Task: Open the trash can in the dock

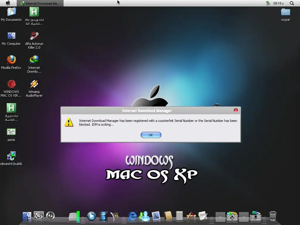Action: pyautogui.click(x=273, y=216)
